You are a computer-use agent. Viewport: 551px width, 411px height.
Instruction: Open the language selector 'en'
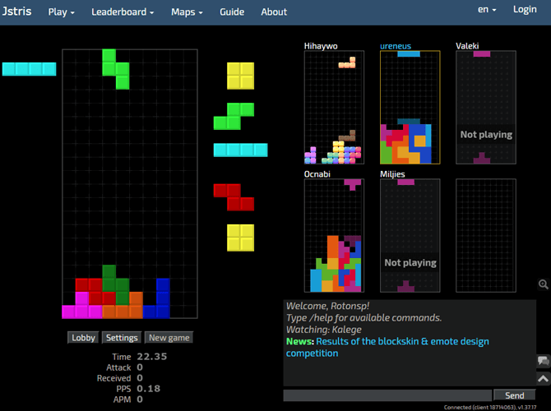[x=488, y=10]
